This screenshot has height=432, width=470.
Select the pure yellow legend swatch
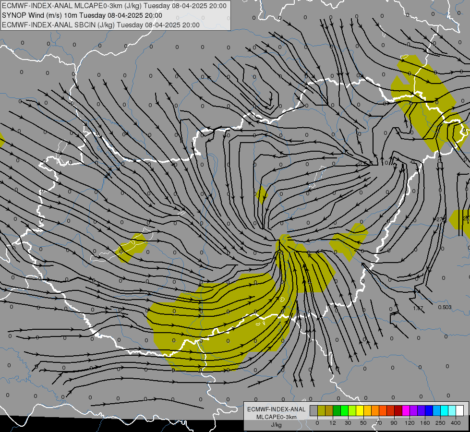click(360, 410)
